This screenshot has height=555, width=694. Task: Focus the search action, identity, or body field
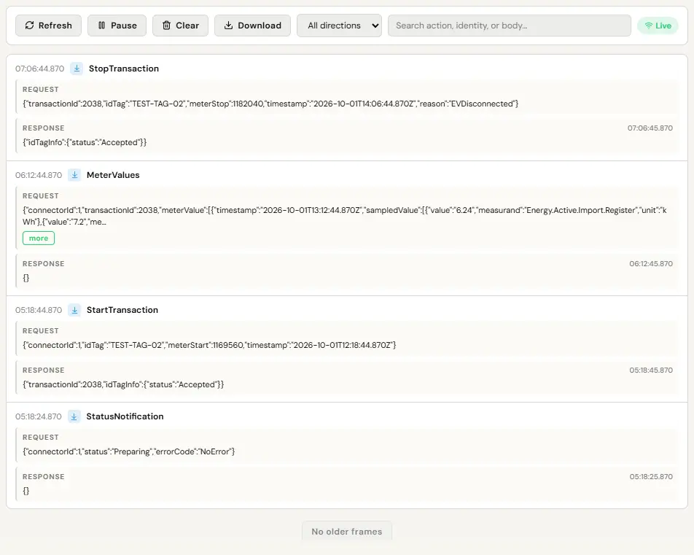pyautogui.click(x=510, y=26)
